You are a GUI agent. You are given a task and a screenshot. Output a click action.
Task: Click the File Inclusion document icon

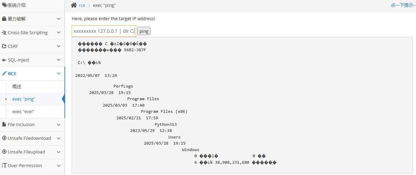pos(4,124)
